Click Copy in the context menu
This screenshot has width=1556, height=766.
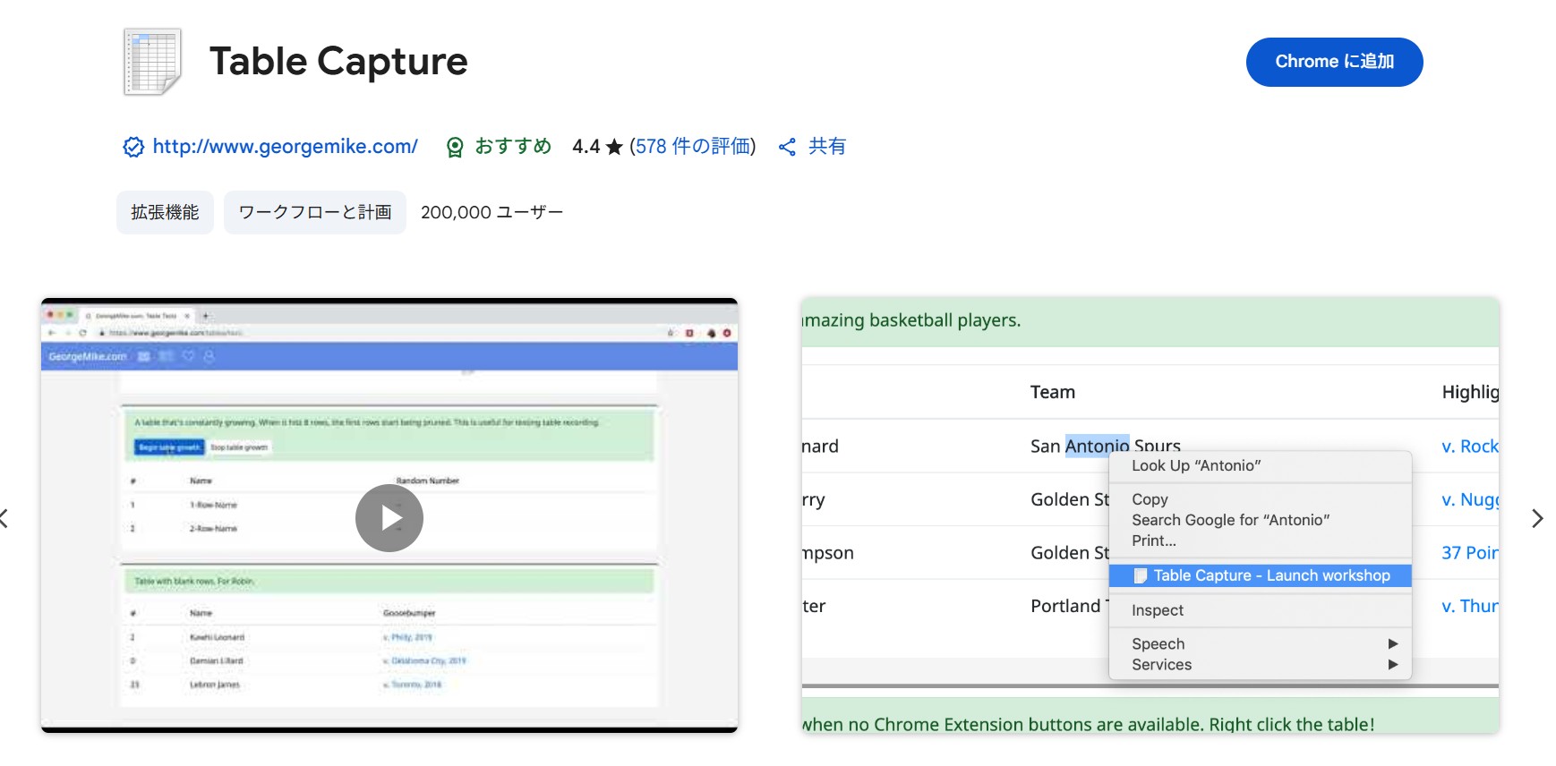[1150, 499]
